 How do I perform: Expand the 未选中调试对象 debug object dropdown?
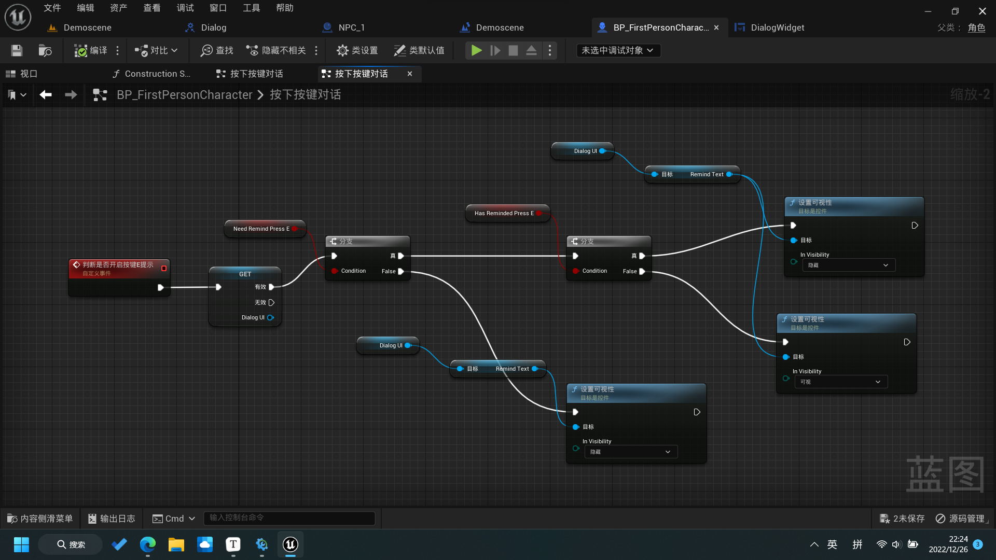pyautogui.click(x=618, y=50)
